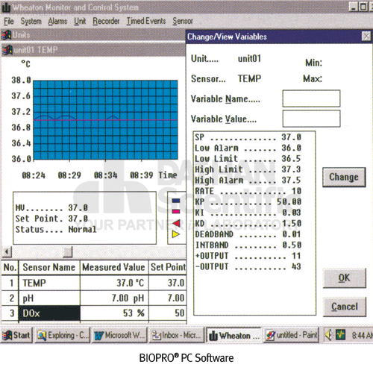Click the blue legend color marker
This screenshot has width=373, height=373.
[176, 201]
